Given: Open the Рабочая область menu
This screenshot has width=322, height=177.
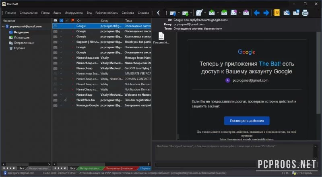Looking at the screenshot, I should click(106, 13).
